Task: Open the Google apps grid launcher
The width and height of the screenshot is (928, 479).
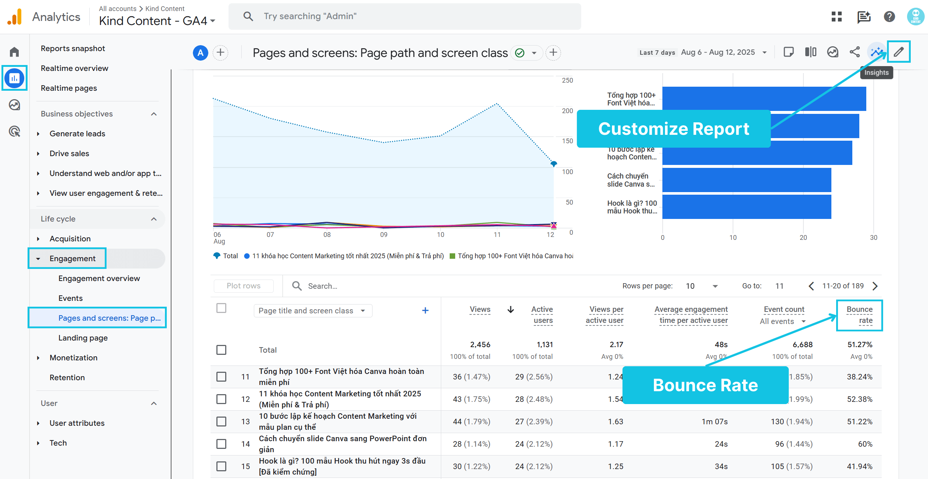Action: point(837,17)
